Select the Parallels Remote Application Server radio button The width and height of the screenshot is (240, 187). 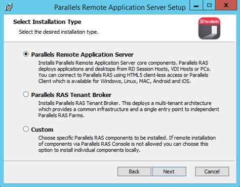tap(26, 54)
